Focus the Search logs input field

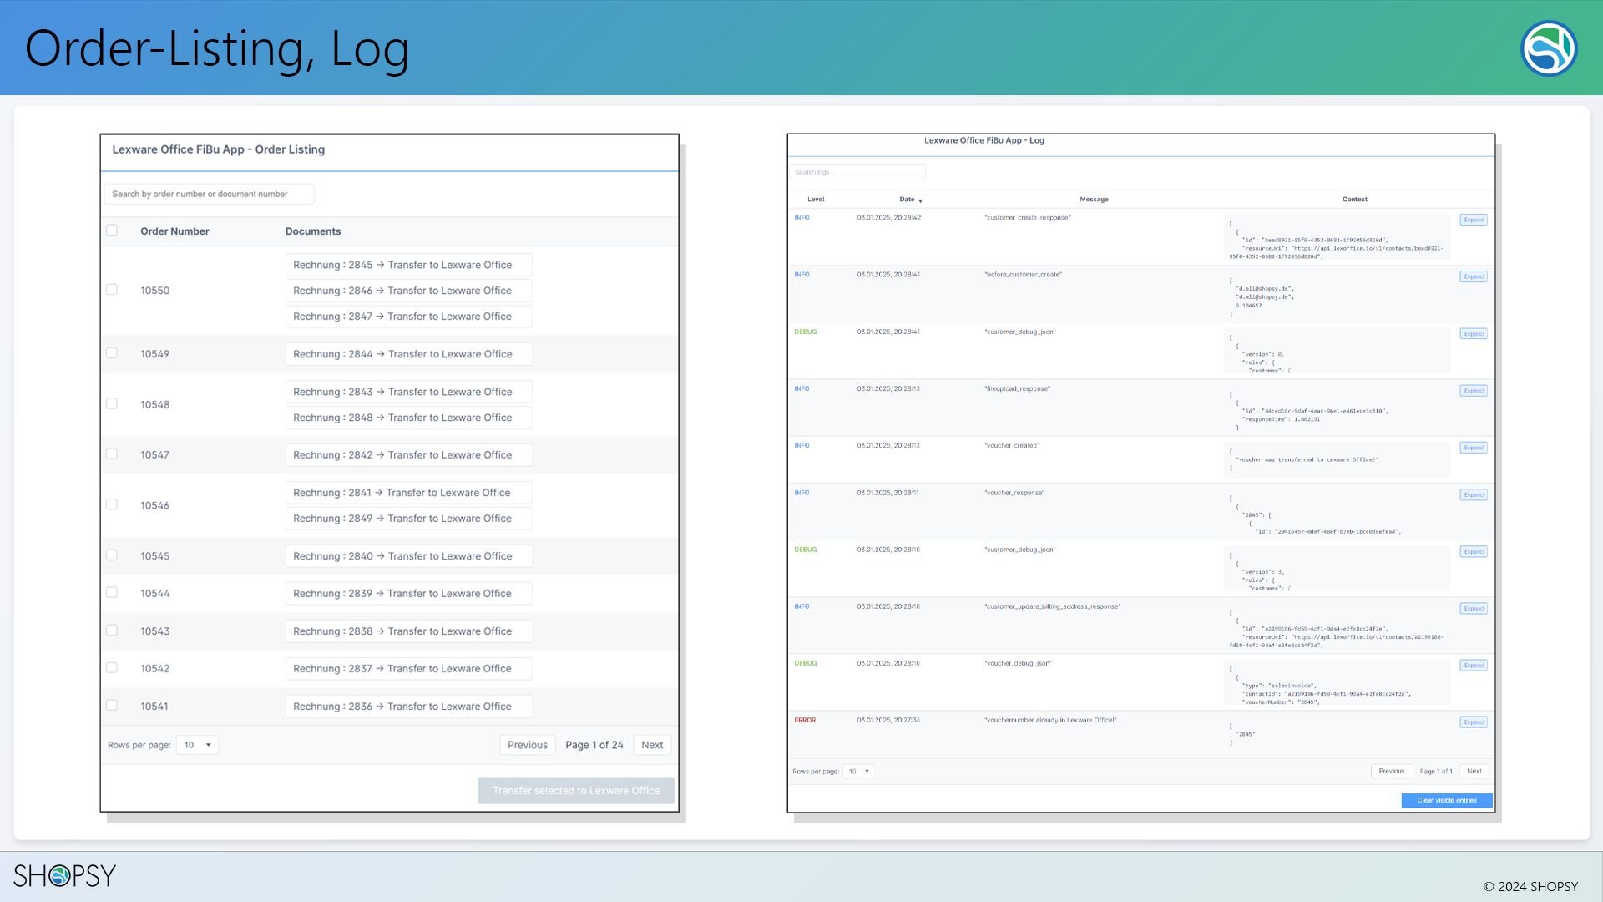pyautogui.click(x=857, y=172)
